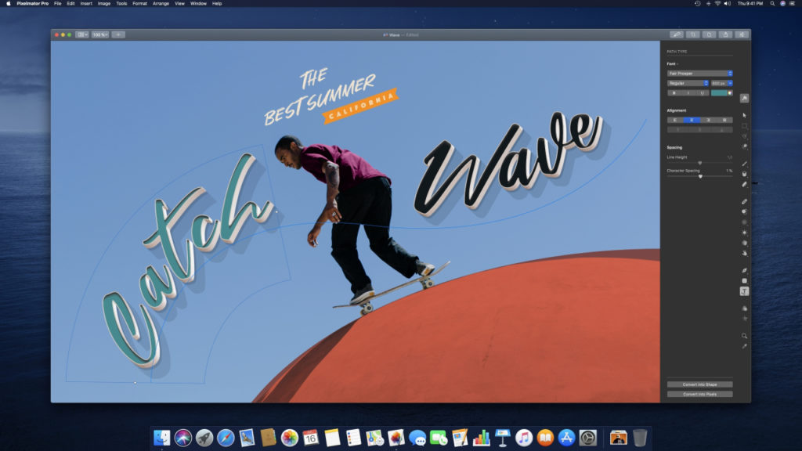This screenshot has width=802, height=451.
Task: Open Finder from the Dock
Action: pyautogui.click(x=161, y=438)
